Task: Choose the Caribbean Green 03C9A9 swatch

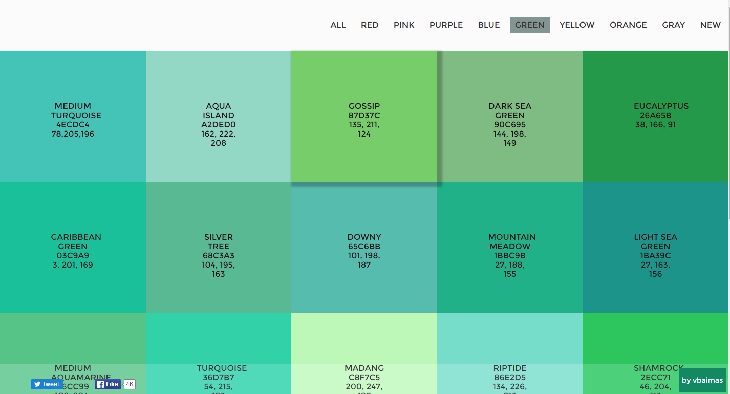Action: pyautogui.click(x=73, y=247)
